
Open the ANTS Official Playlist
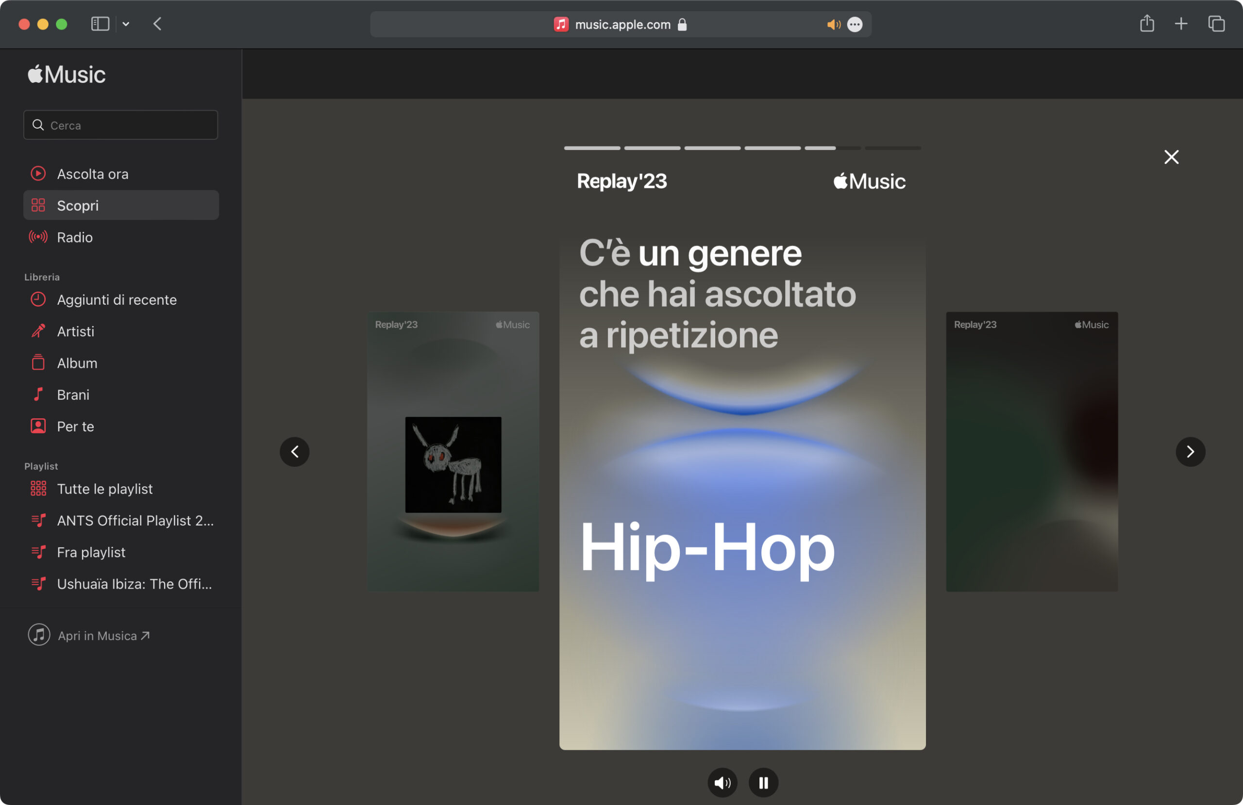[x=120, y=521]
